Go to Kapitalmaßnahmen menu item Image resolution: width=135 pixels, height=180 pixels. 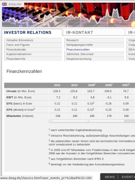point(33,54)
